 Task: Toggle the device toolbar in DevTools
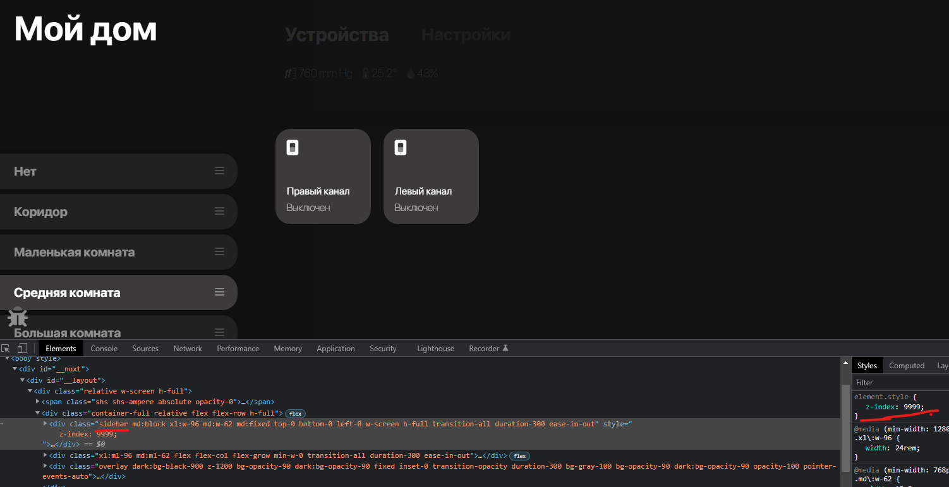tap(21, 347)
